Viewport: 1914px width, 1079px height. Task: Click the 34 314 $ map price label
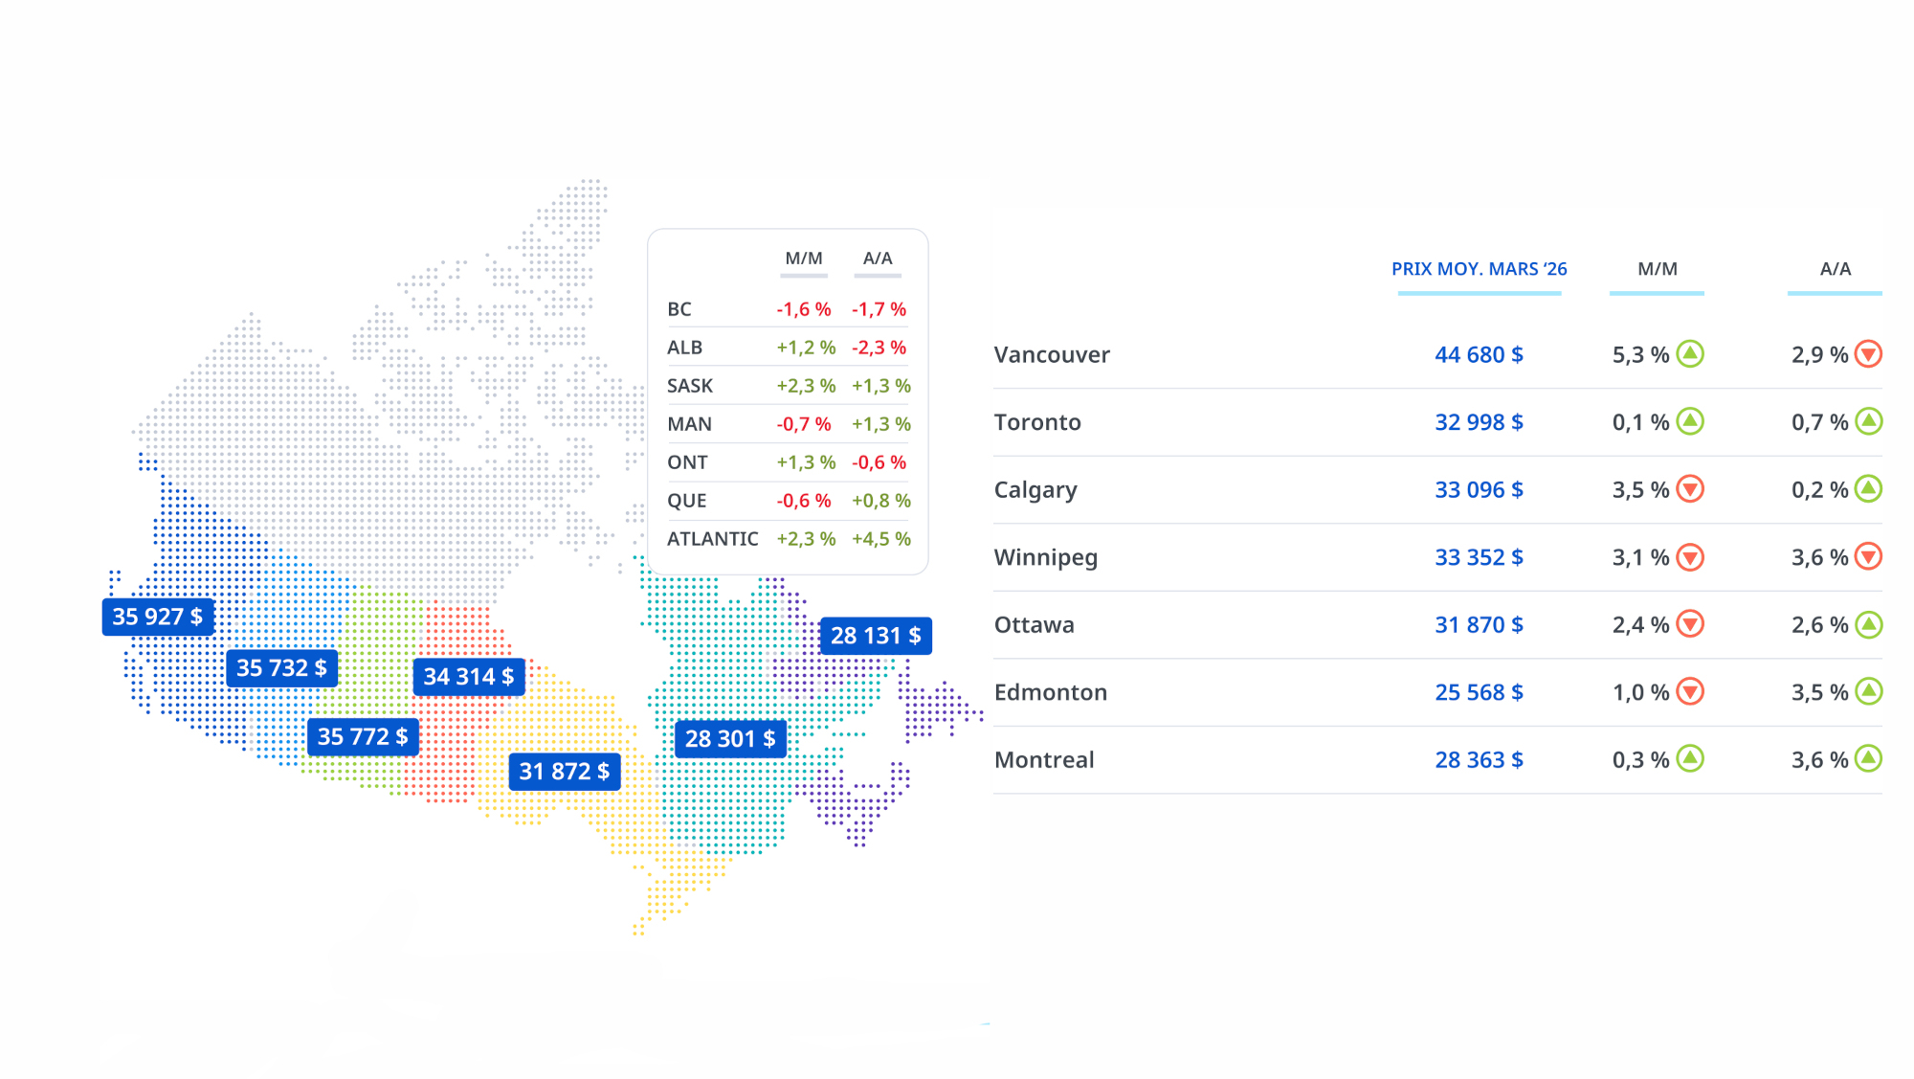coord(469,677)
